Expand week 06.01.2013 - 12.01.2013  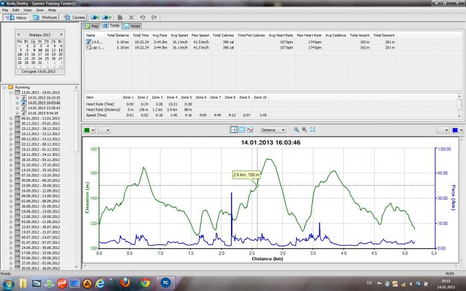click(x=11, y=119)
